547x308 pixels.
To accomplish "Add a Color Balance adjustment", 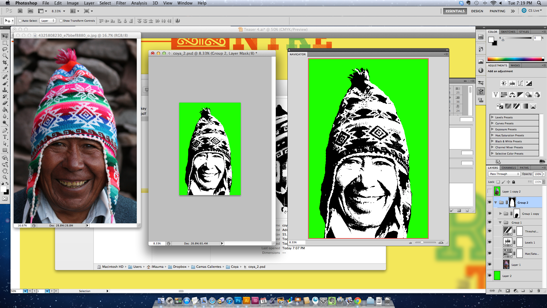I will (x=512, y=95).
